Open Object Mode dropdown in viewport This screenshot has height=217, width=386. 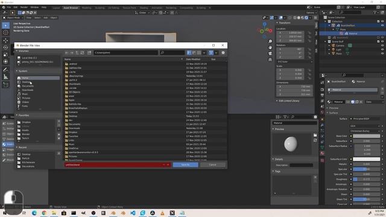[13, 17]
